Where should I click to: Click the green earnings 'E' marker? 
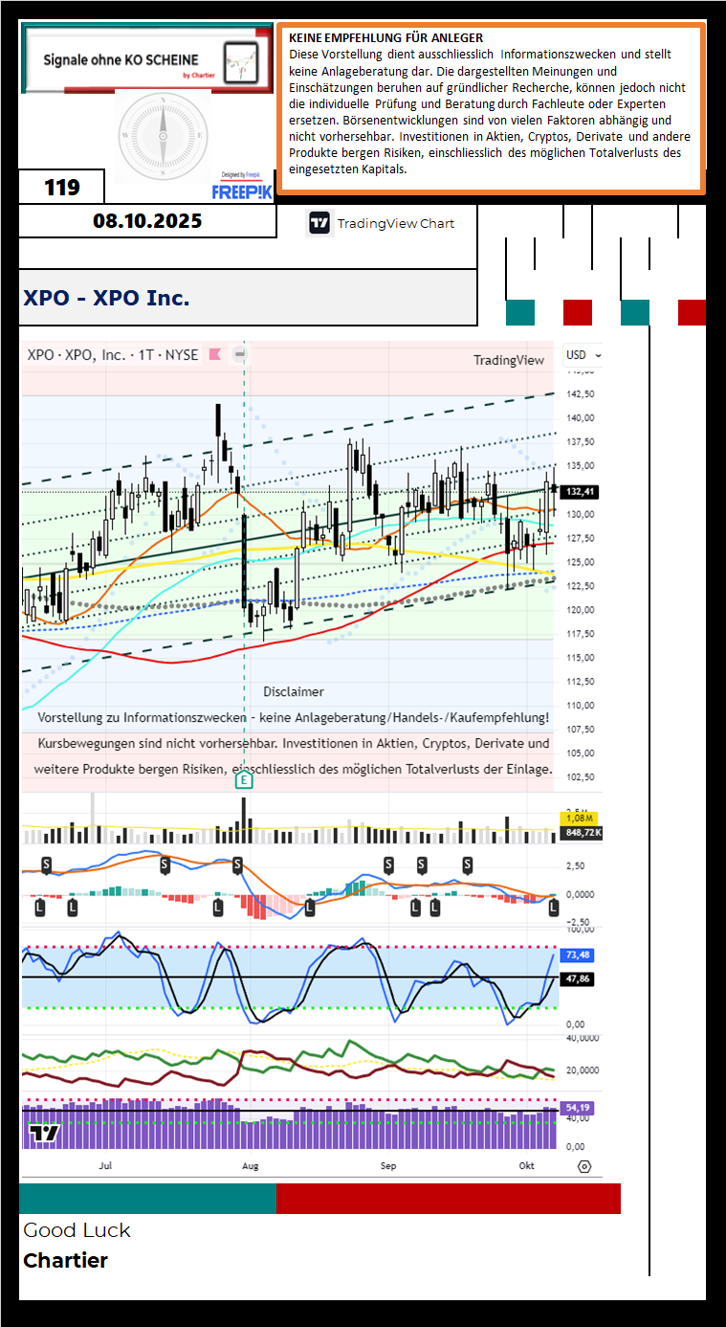pos(244,780)
